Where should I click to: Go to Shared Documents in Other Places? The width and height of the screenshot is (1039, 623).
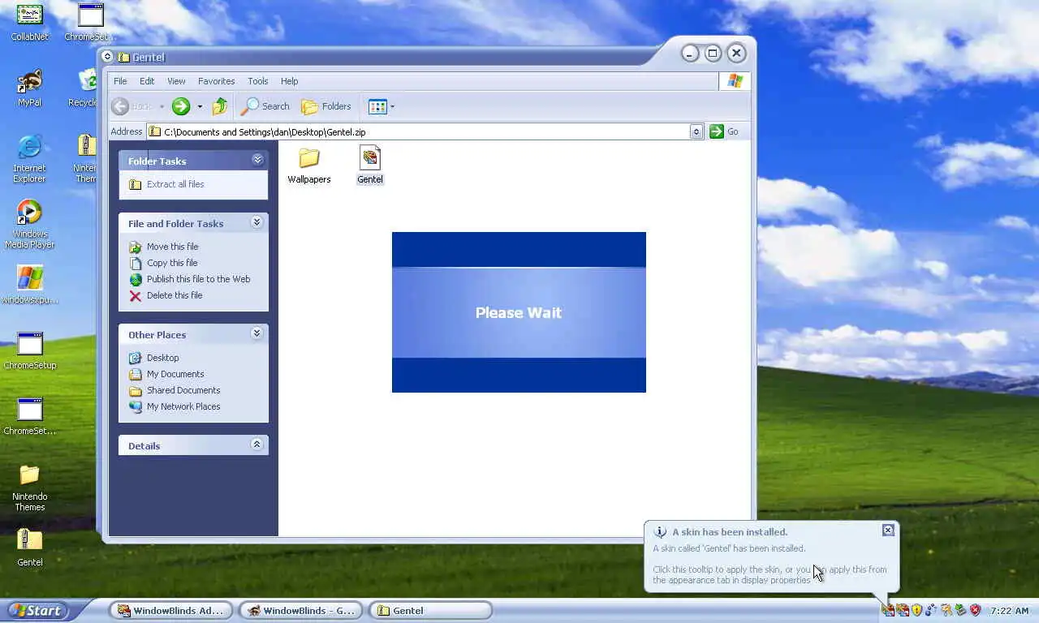(x=175, y=390)
